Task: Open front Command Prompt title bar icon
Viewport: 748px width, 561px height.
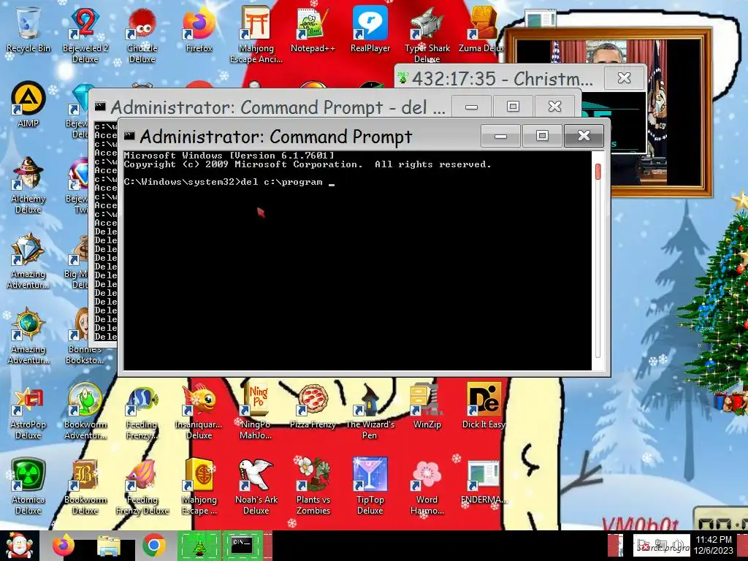Action: [x=129, y=137]
